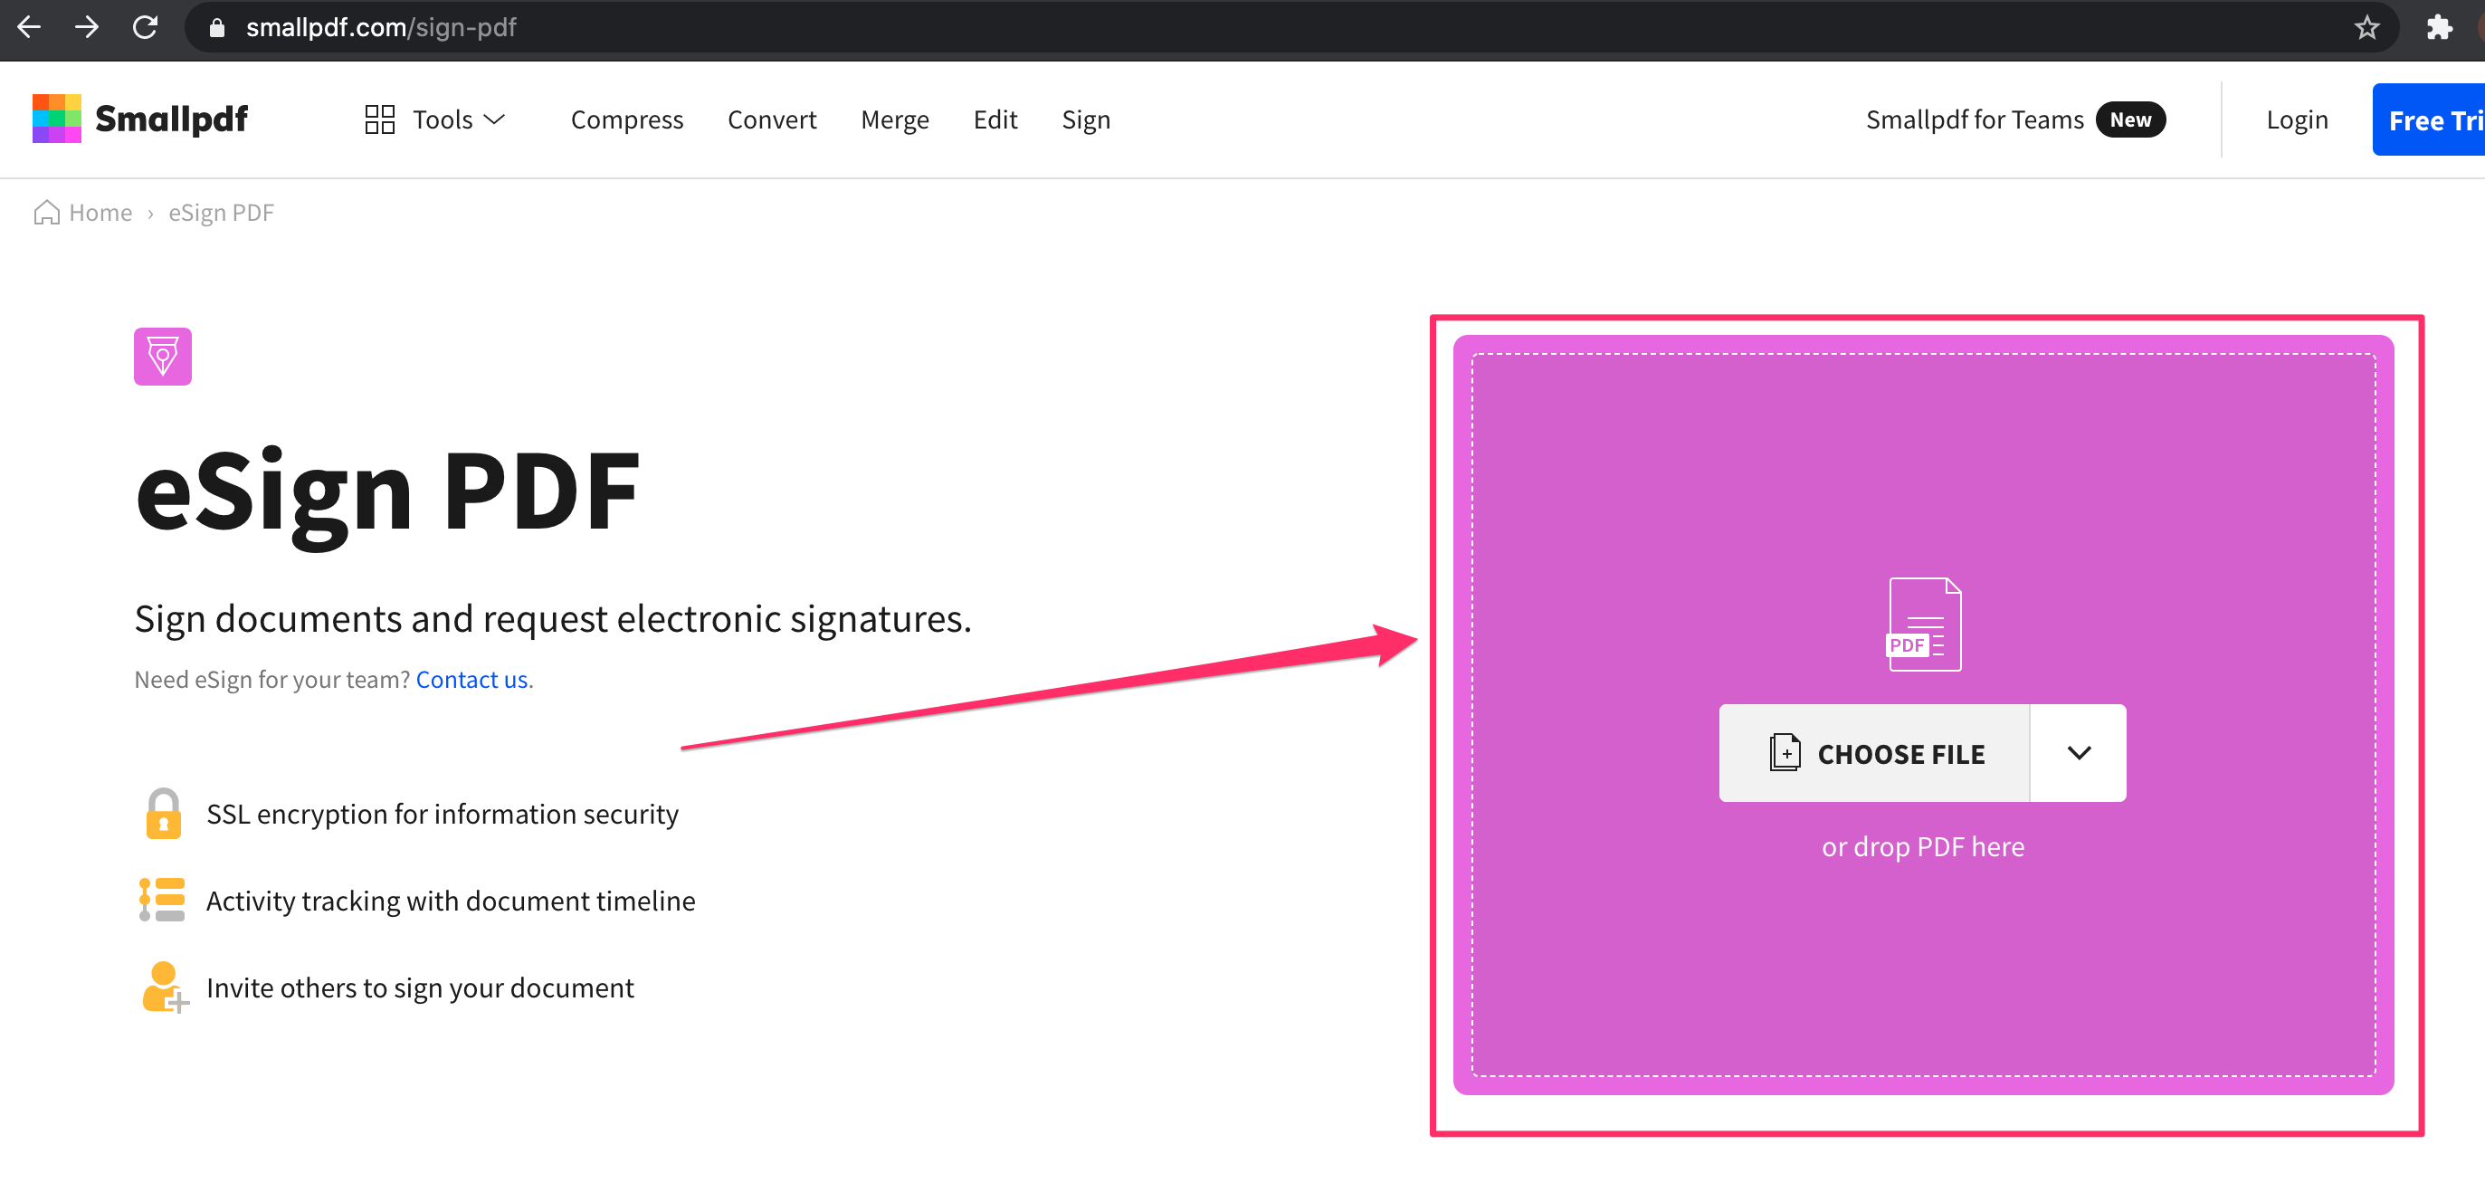Open the browser extensions puzzle icon
This screenshot has width=2485, height=1202.
tap(2439, 27)
